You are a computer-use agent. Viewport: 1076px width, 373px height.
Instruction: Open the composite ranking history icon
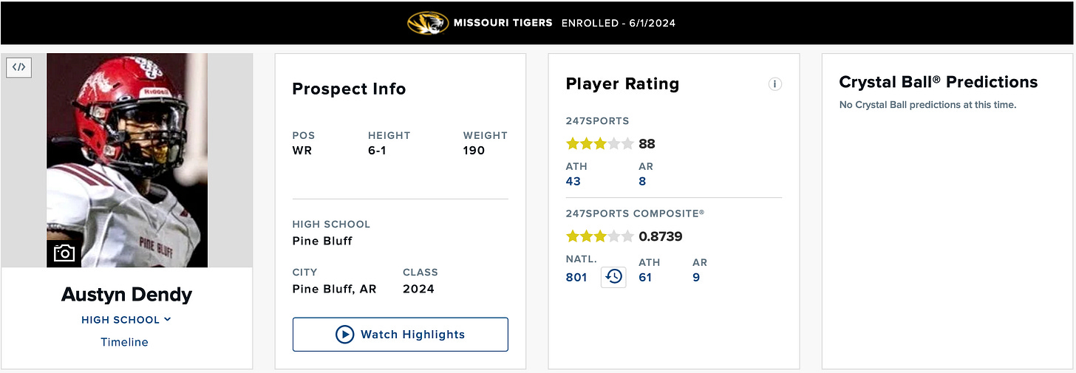coord(613,277)
